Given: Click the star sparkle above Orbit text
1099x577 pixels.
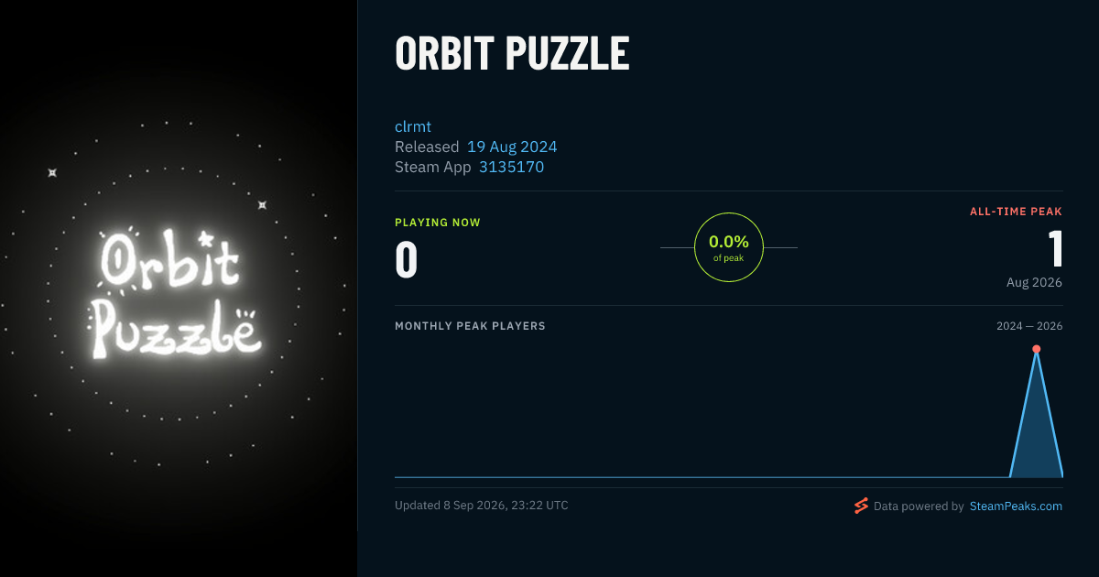Looking at the screenshot, I should [x=262, y=205].
